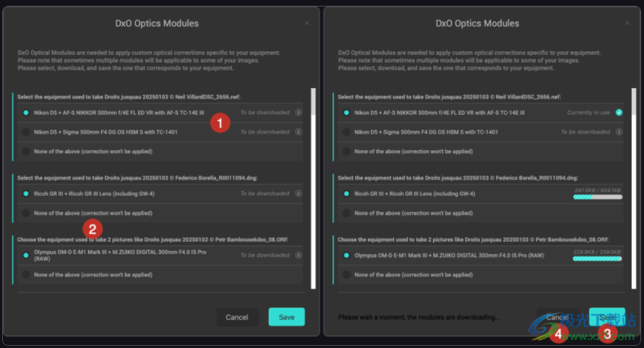Click 'To be downloaded' text for Olympus in left dialog

(x=265, y=255)
